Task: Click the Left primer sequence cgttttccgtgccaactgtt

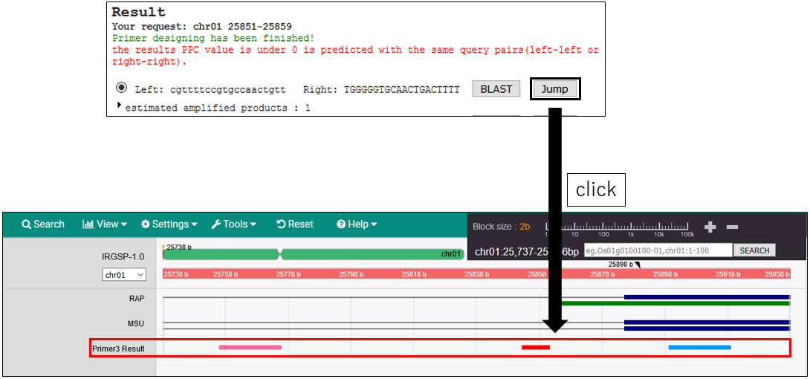Action: click(228, 90)
